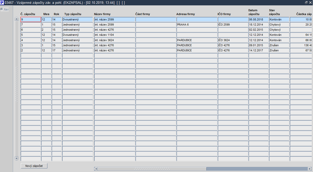This screenshot has width=313, height=172.
Task: Click the IČO 2599 cell
Action: tap(233, 25)
